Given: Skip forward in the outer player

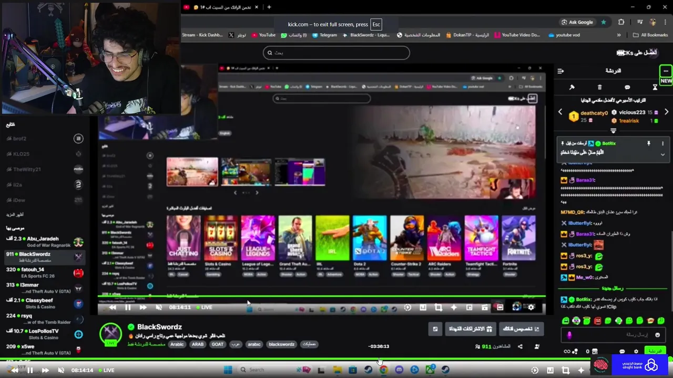Looking at the screenshot, I should [x=45, y=370].
